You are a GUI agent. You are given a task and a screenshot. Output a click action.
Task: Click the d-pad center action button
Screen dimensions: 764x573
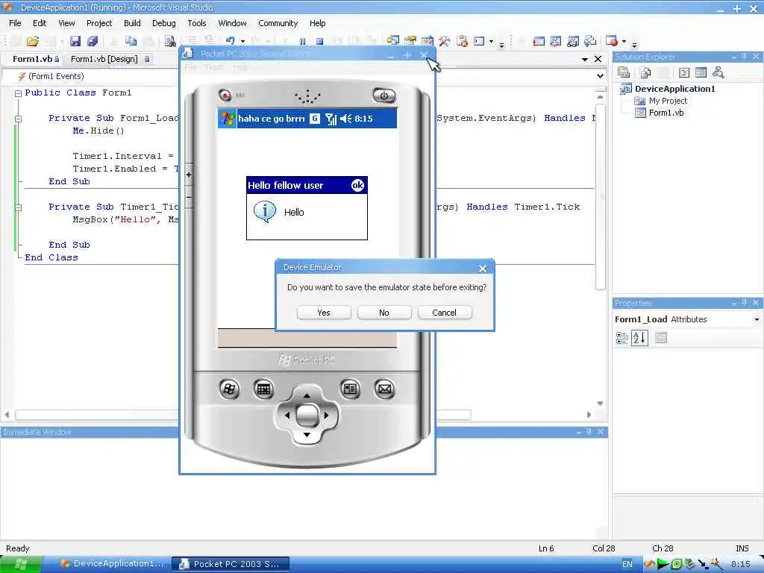pos(307,415)
